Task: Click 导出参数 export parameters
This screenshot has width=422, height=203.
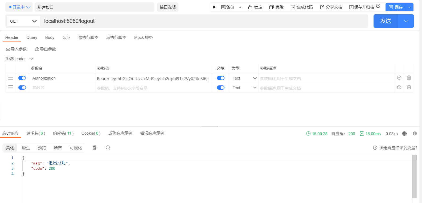Action: click(46, 49)
